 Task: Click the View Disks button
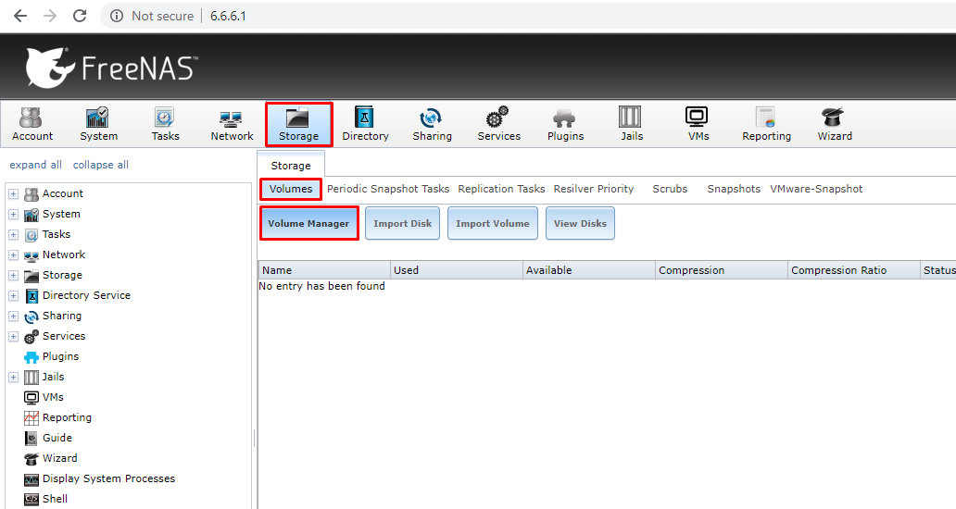580,223
